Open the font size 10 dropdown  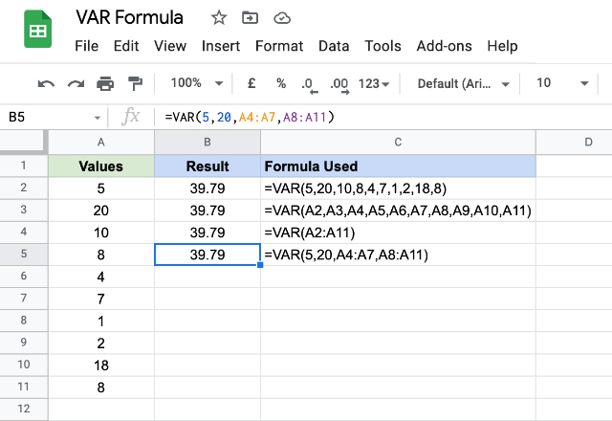point(562,83)
